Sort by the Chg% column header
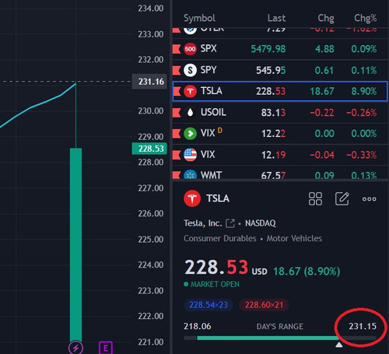The width and height of the screenshot is (389, 354). [x=365, y=18]
